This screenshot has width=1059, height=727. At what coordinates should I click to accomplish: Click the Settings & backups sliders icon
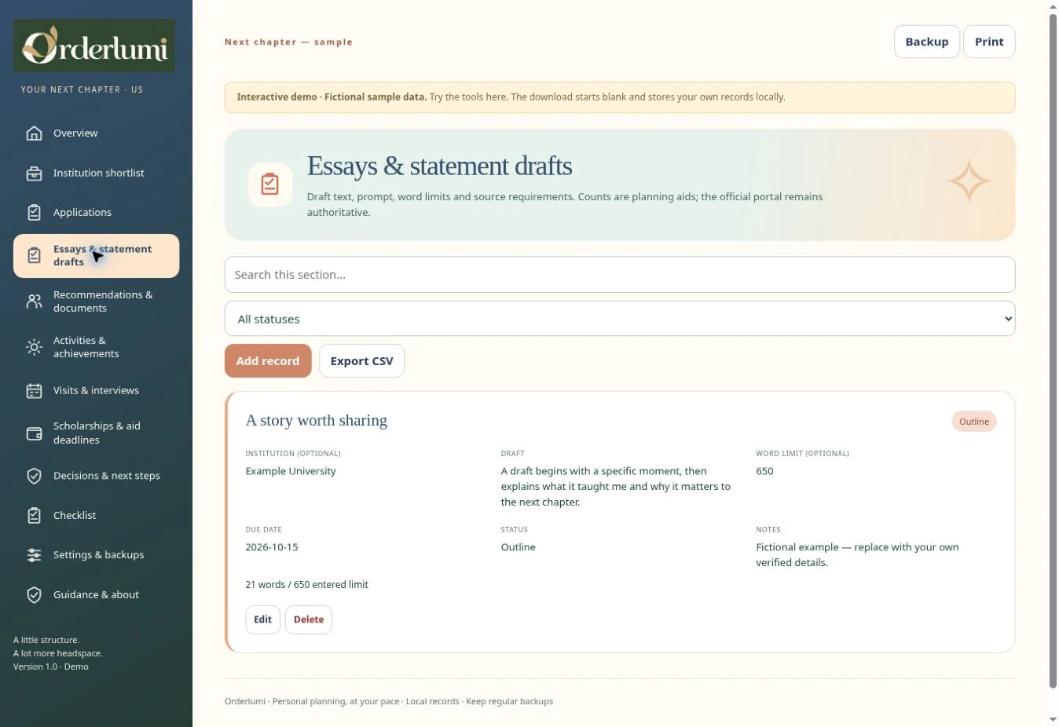(34, 555)
